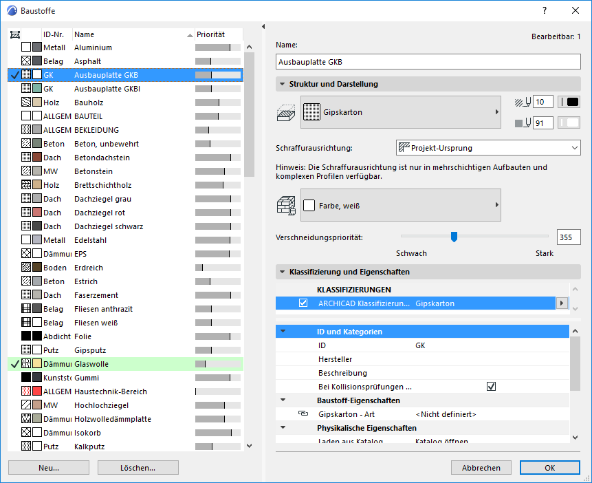Click background pen number field 91

pyautogui.click(x=543, y=123)
